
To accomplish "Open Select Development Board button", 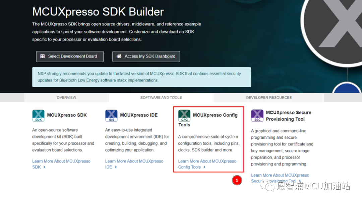I will (x=70, y=57).
